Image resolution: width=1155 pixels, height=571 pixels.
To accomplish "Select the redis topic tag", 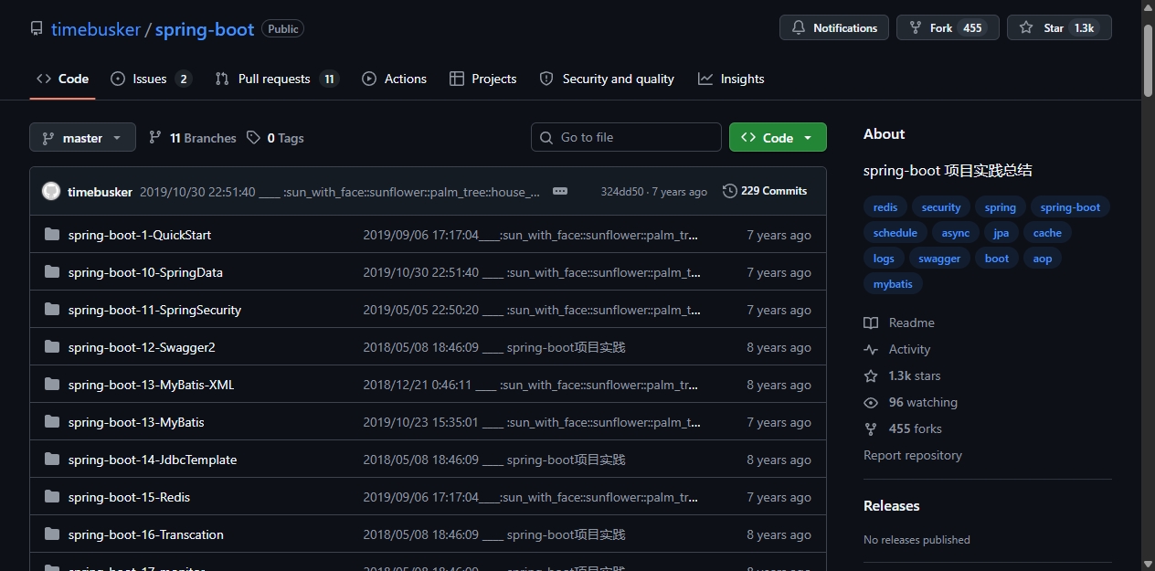I will coord(885,207).
